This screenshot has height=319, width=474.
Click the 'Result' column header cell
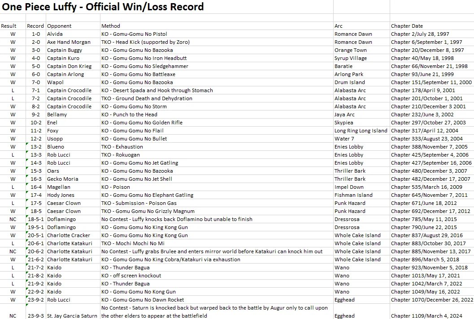(13, 26)
